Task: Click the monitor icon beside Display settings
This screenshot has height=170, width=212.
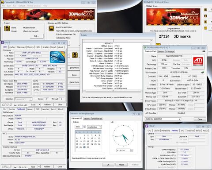Action: pos(52,28)
